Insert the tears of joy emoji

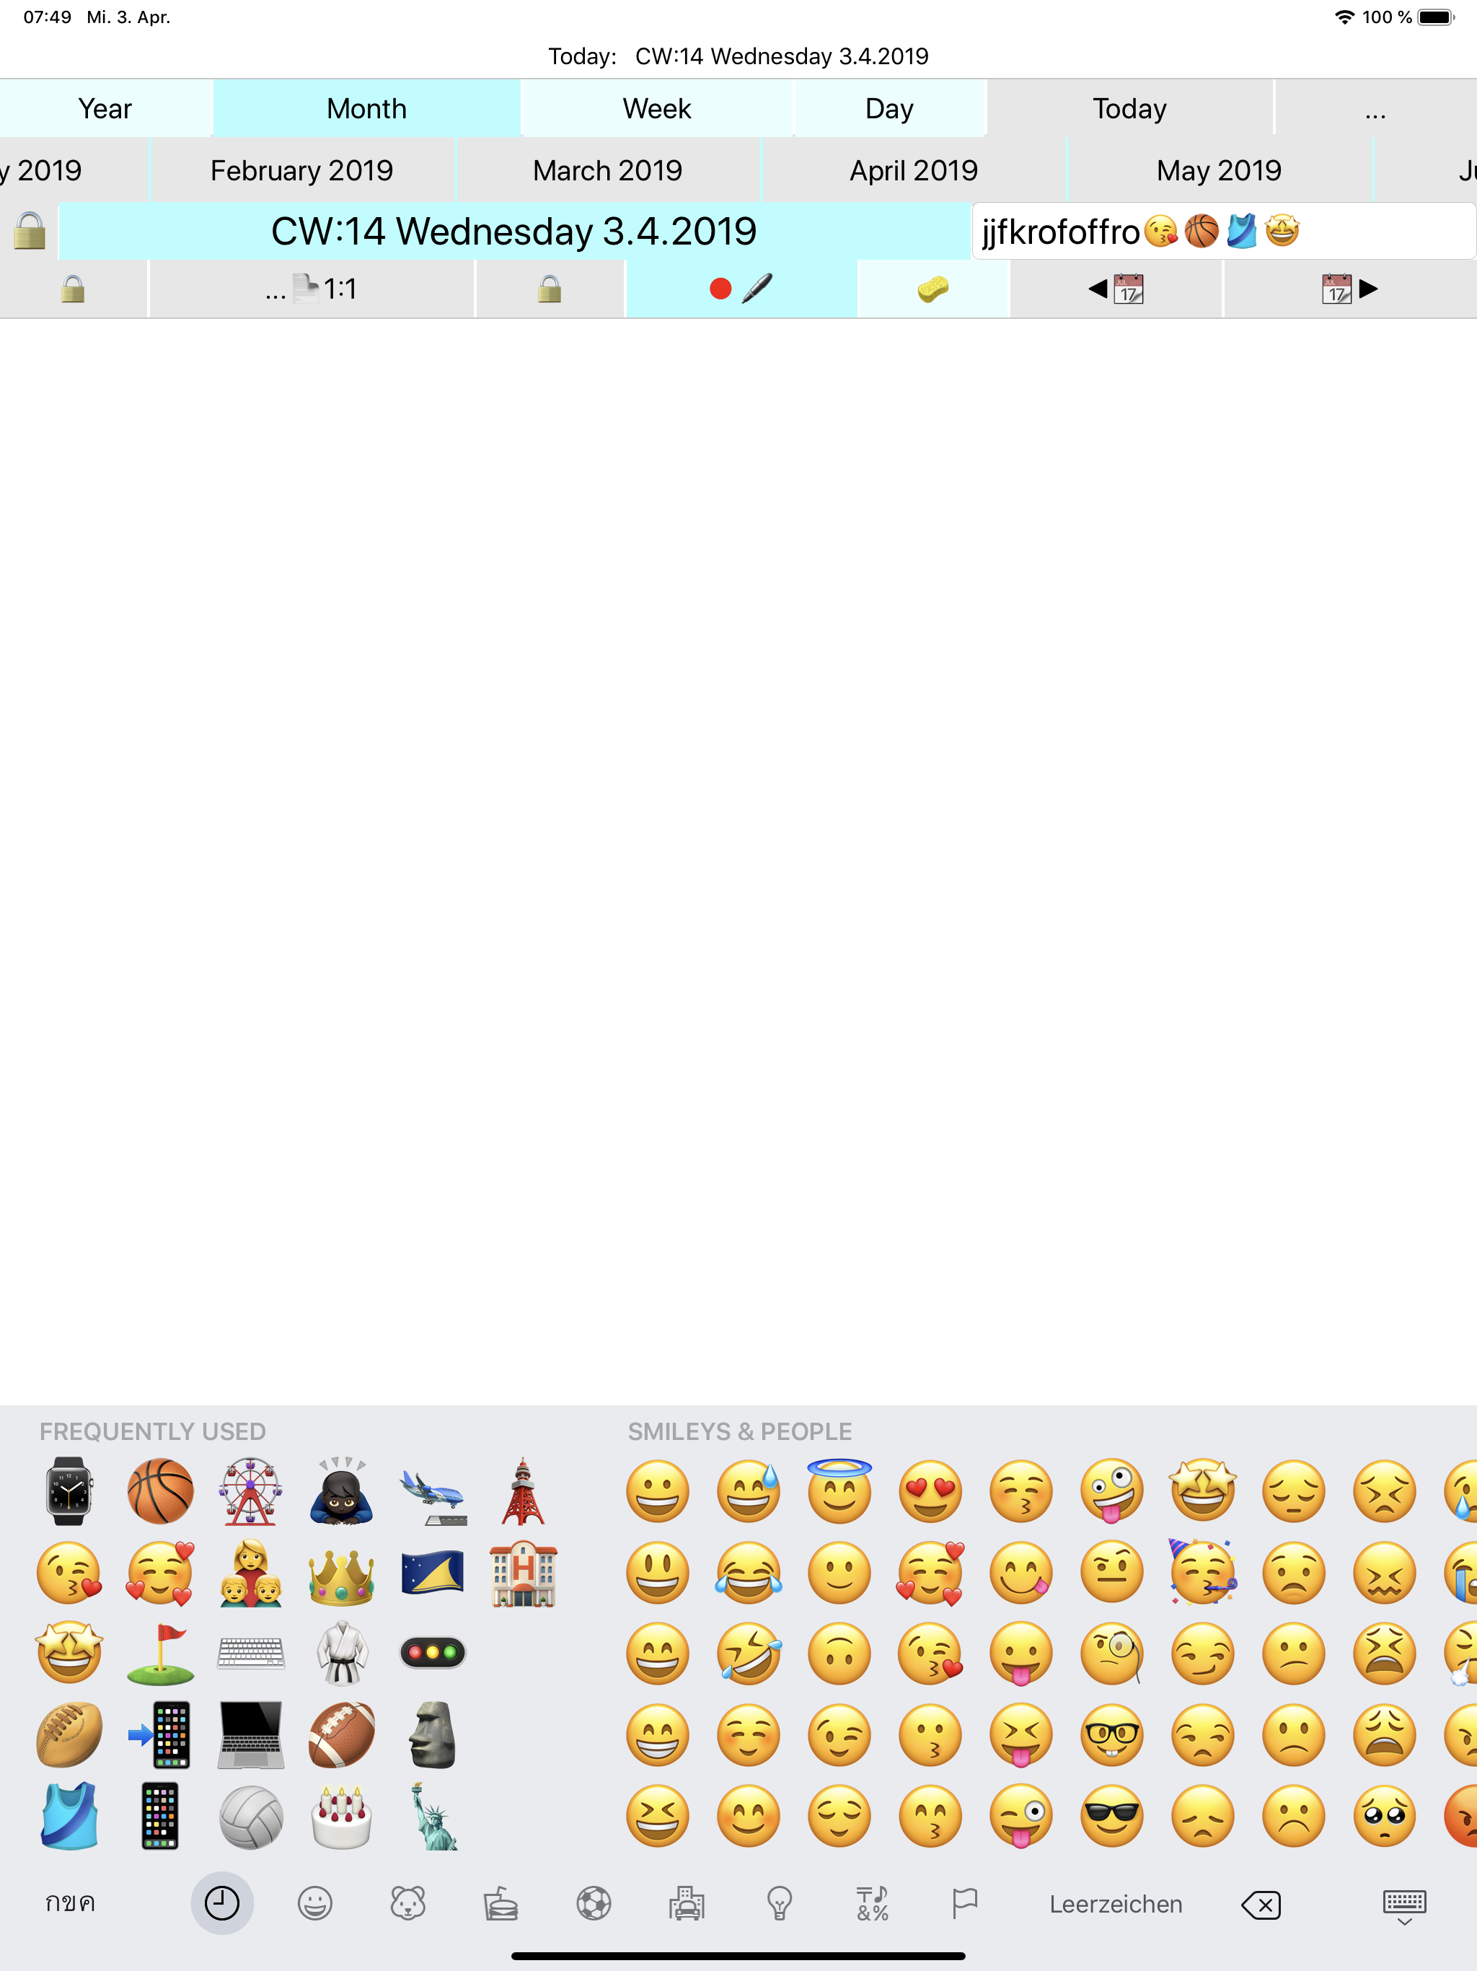(749, 1573)
